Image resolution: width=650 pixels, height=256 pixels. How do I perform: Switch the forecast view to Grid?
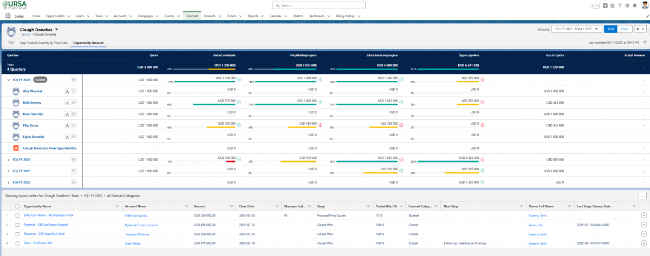(x=610, y=29)
